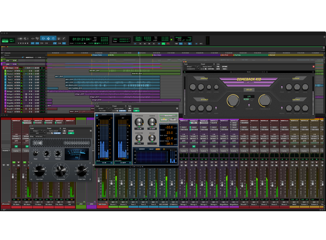Open preset dropdown in Comeback Kid header

[x=208, y=67]
